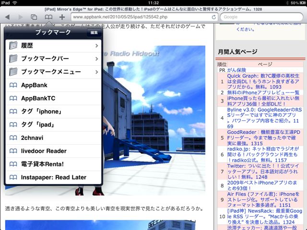This screenshot has width=307, height=230.
Task: Tap the book icon beside AppBank
Action: click(13, 85)
